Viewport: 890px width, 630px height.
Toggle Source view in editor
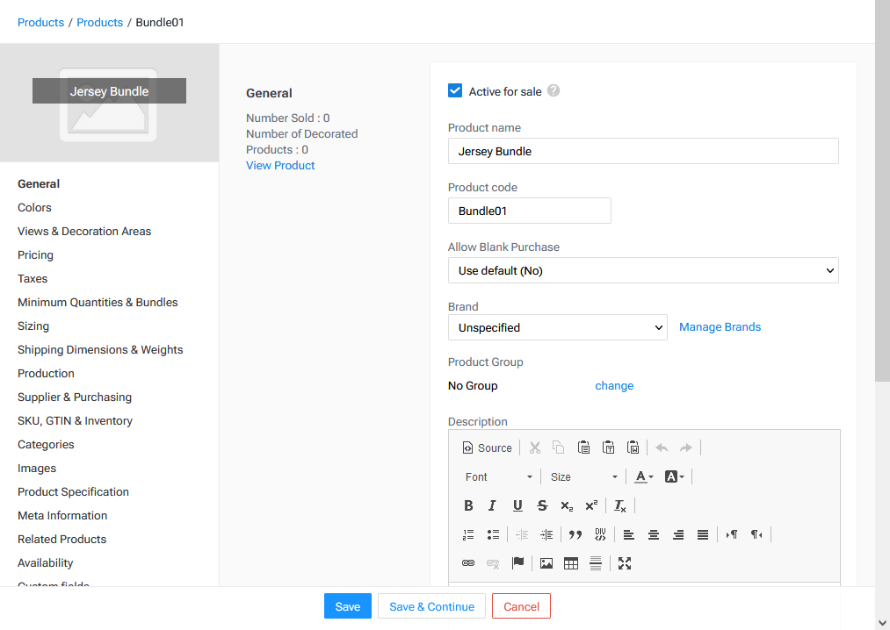point(487,447)
